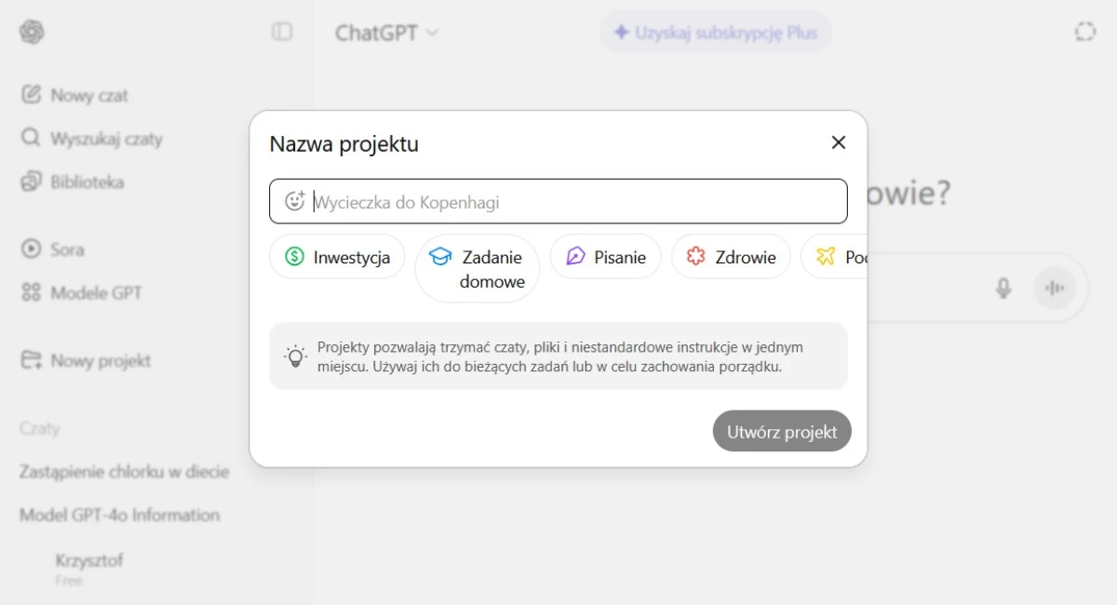The image size is (1117, 605).
Task: Open temporary chat dashed circle icon
Action: (x=1084, y=32)
